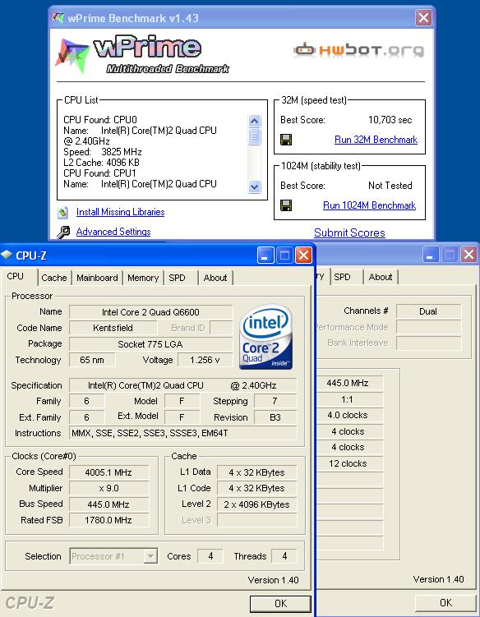Image resolution: width=480 pixels, height=617 pixels.
Task: Click the CPU-Z title bar icon
Action: [7, 255]
